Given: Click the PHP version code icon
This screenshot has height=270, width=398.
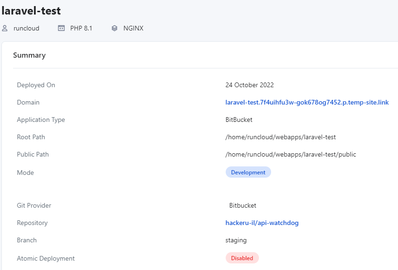Looking at the screenshot, I should coord(61,28).
